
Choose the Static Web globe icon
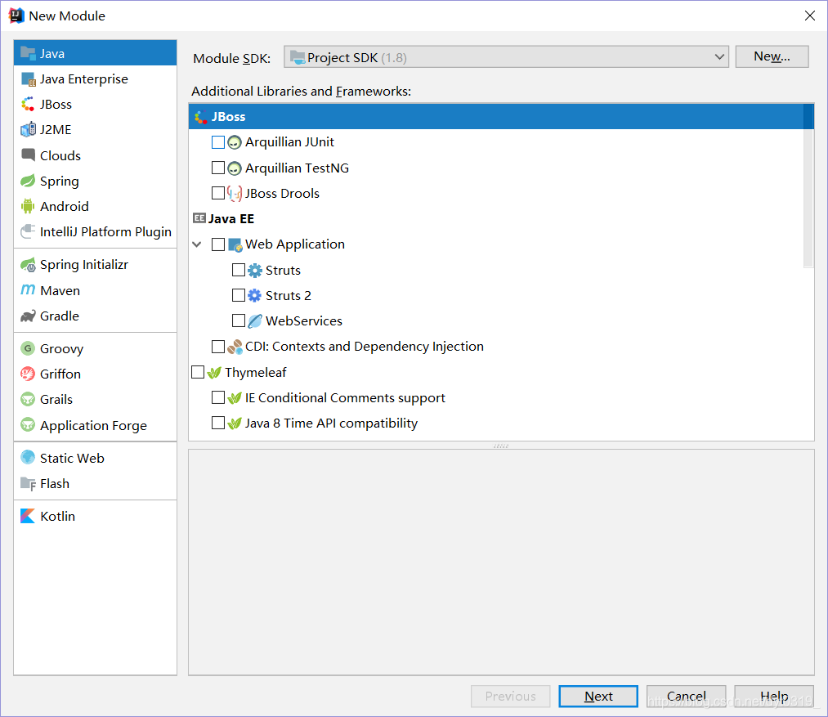pos(28,458)
